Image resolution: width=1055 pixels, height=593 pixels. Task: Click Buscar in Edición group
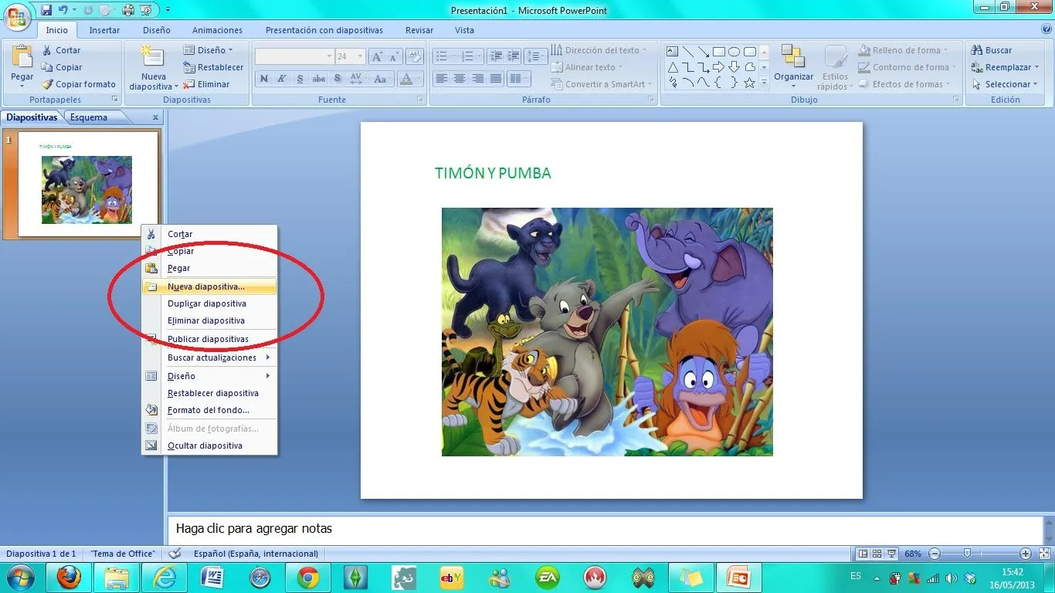click(992, 50)
